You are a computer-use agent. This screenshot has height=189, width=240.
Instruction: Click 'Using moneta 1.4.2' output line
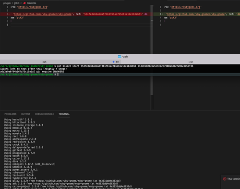(x=17, y=133)
